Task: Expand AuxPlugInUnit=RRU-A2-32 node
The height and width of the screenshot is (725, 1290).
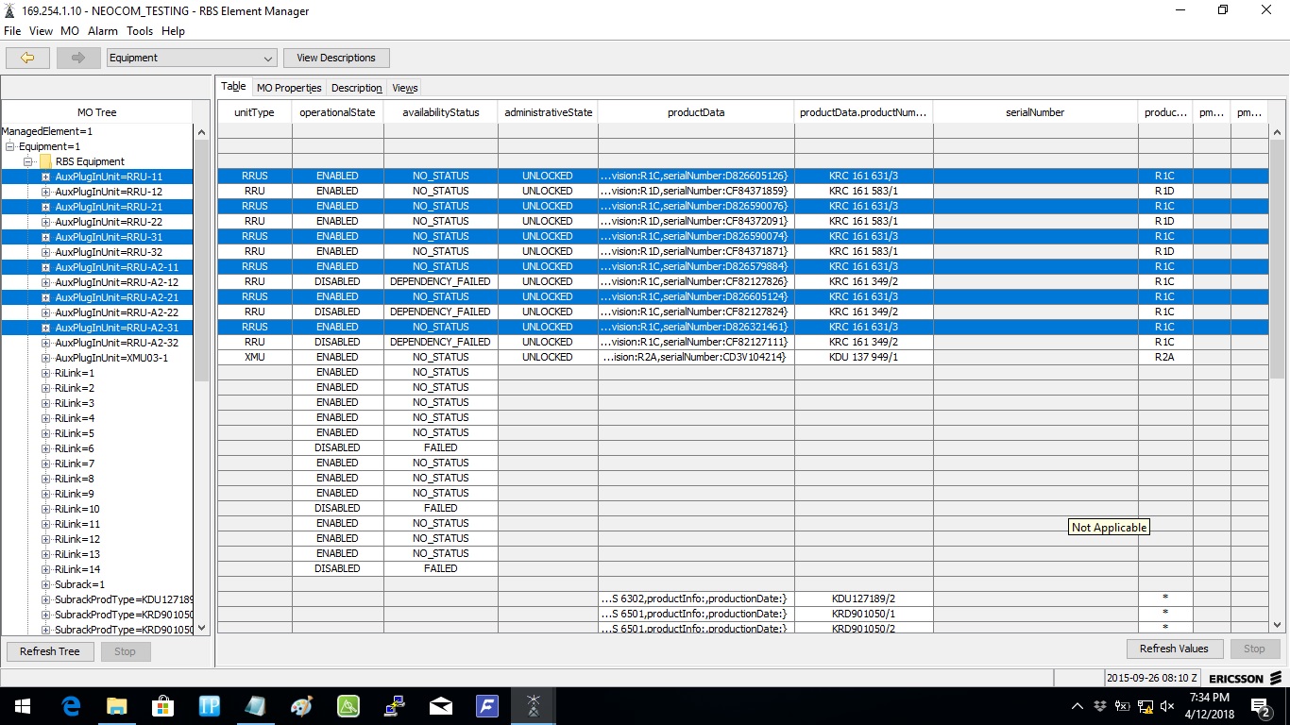Action: [45, 343]
